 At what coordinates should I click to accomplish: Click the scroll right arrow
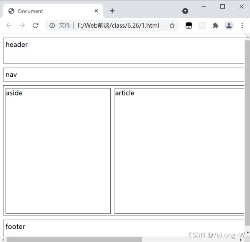pyautogui.click(x=241, y=240)
